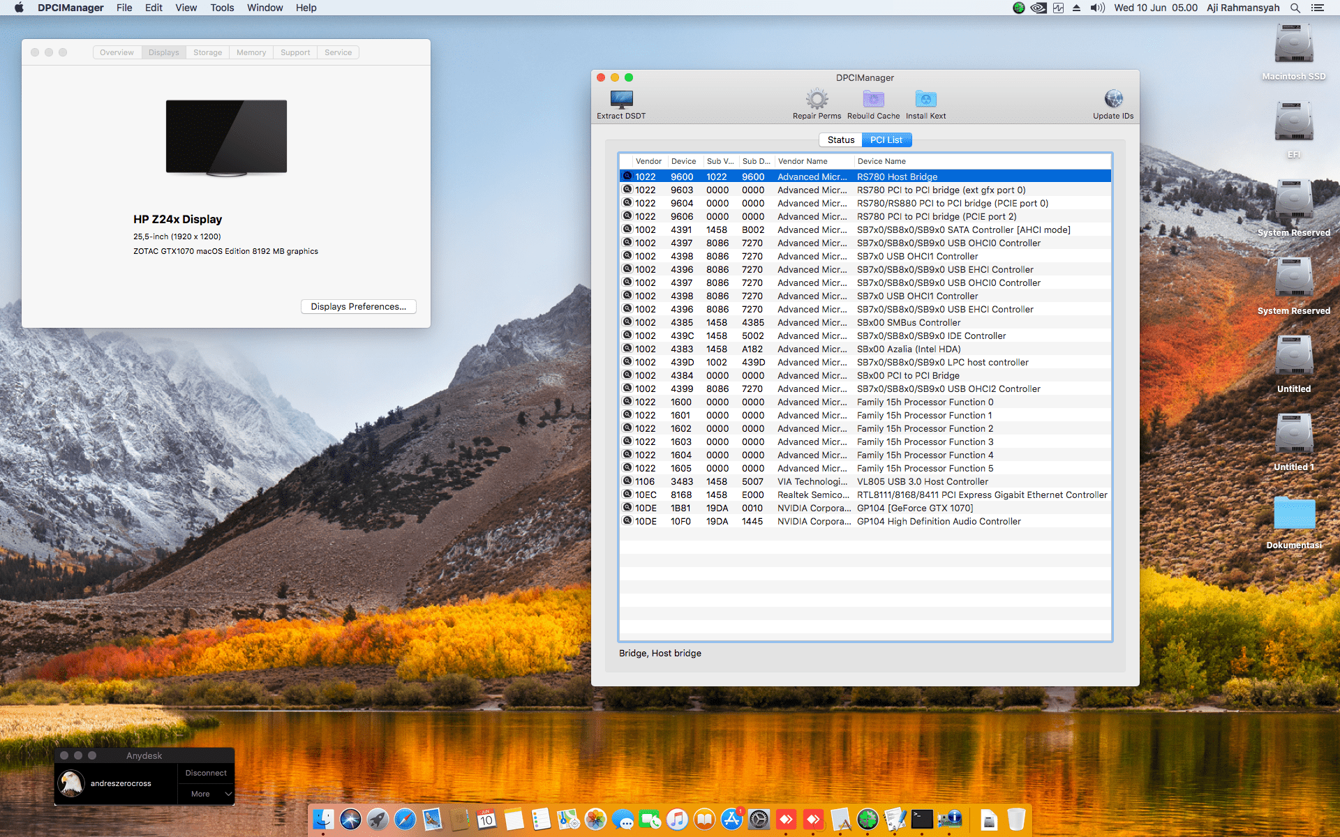Viewport: 1340px width, 837px height.
Task: Select the SBx00 Azalia (Intel HDA) row
Action: 865,349
